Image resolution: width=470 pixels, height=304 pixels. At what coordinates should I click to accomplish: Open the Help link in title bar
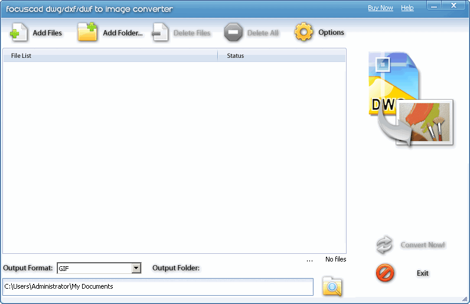[x=407, y=8]
